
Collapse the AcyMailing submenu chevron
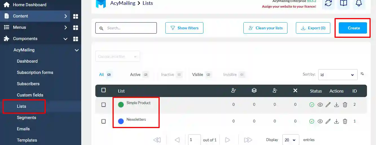pyautogui.click(x=76, y=50)
